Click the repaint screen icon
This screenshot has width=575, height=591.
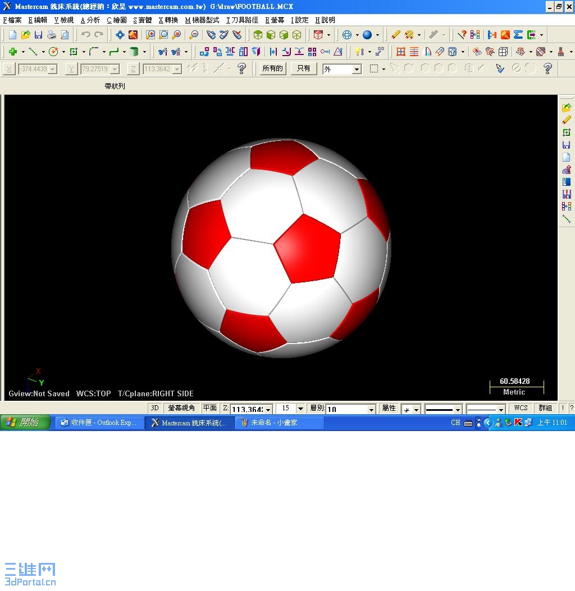point(133,35)
